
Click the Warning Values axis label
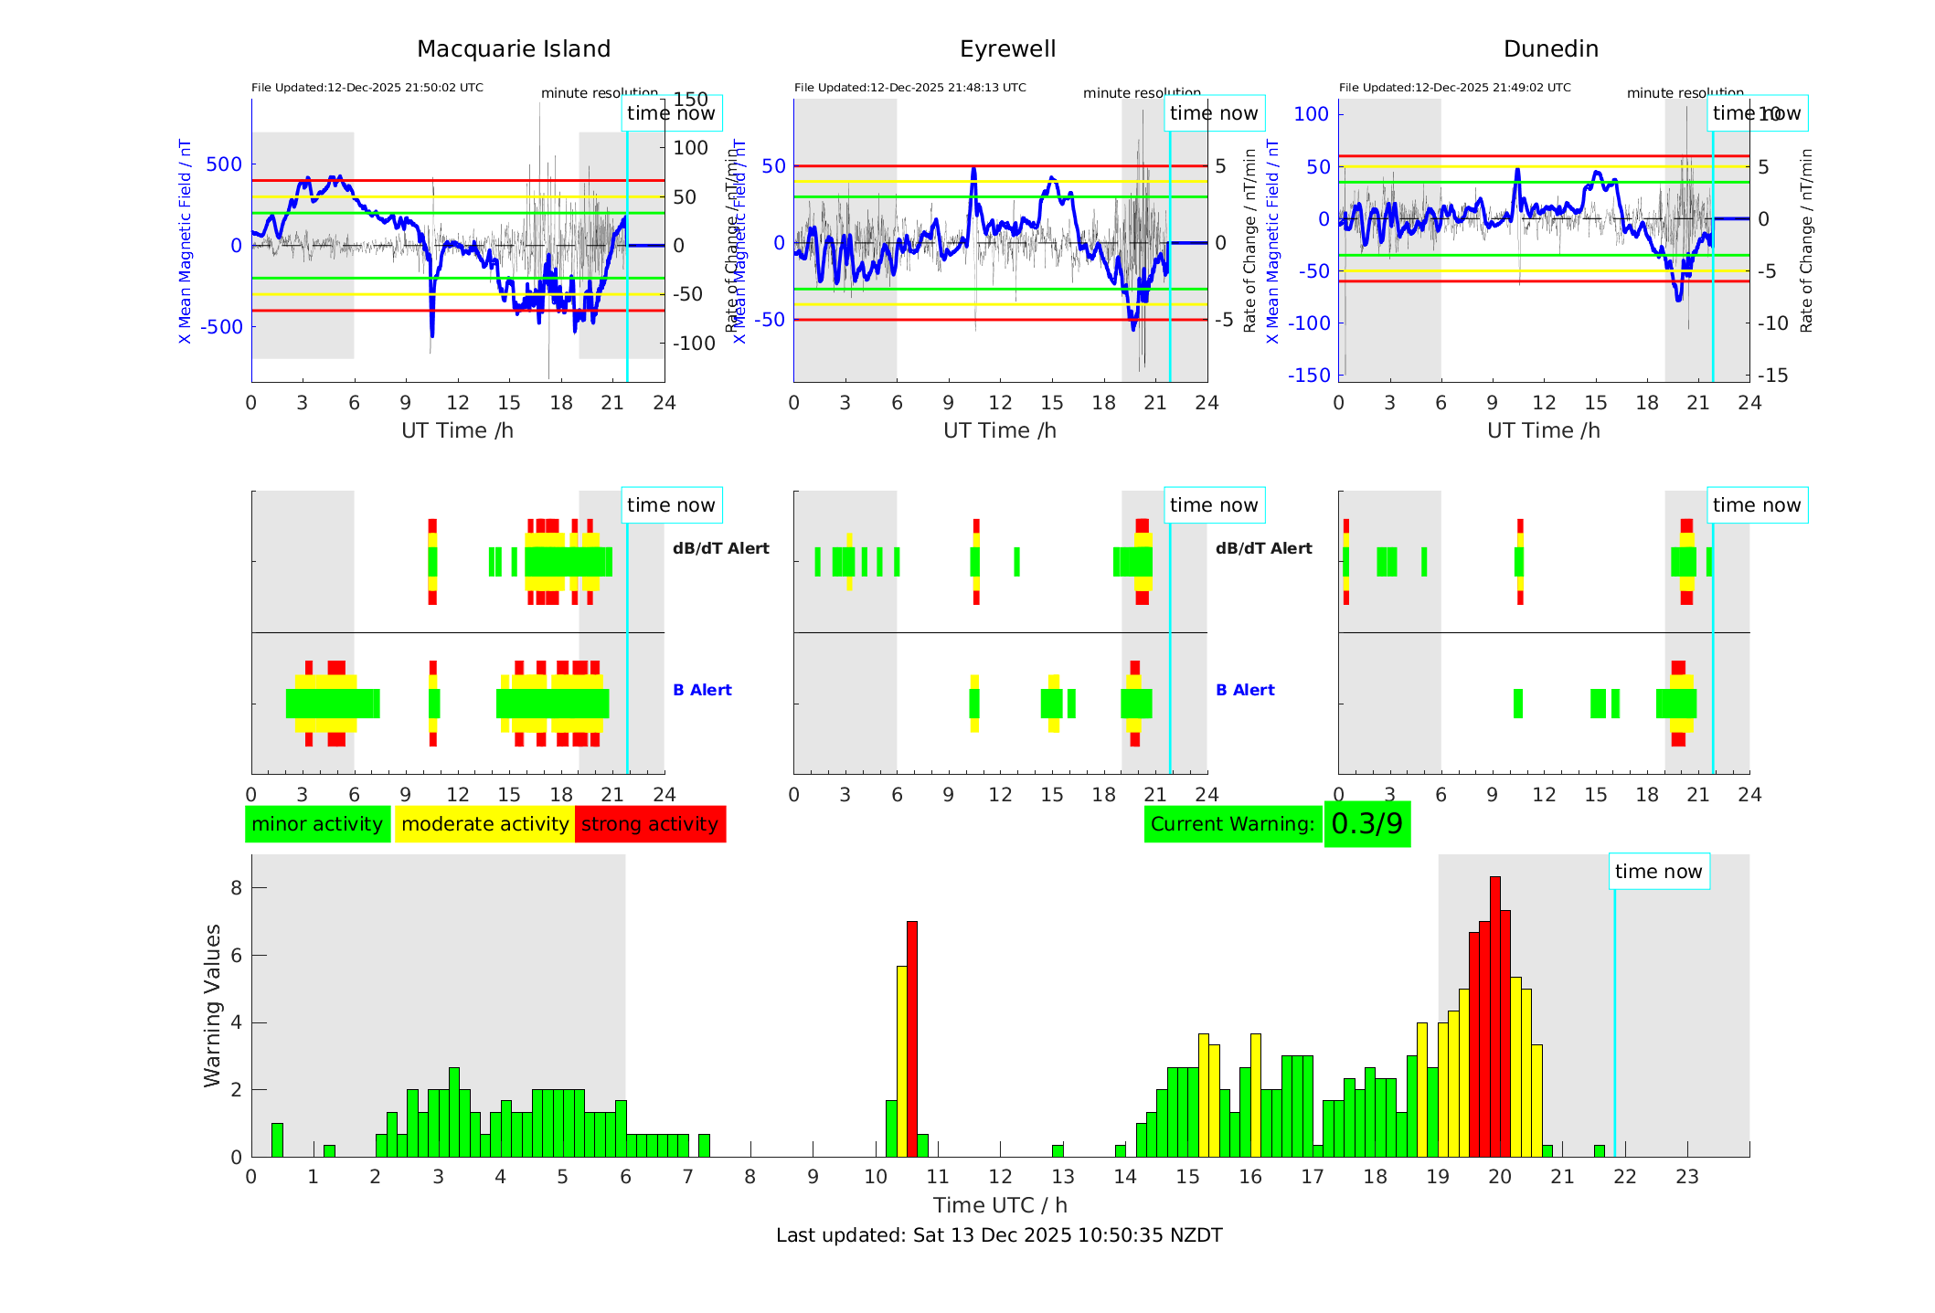(212, 1005)
